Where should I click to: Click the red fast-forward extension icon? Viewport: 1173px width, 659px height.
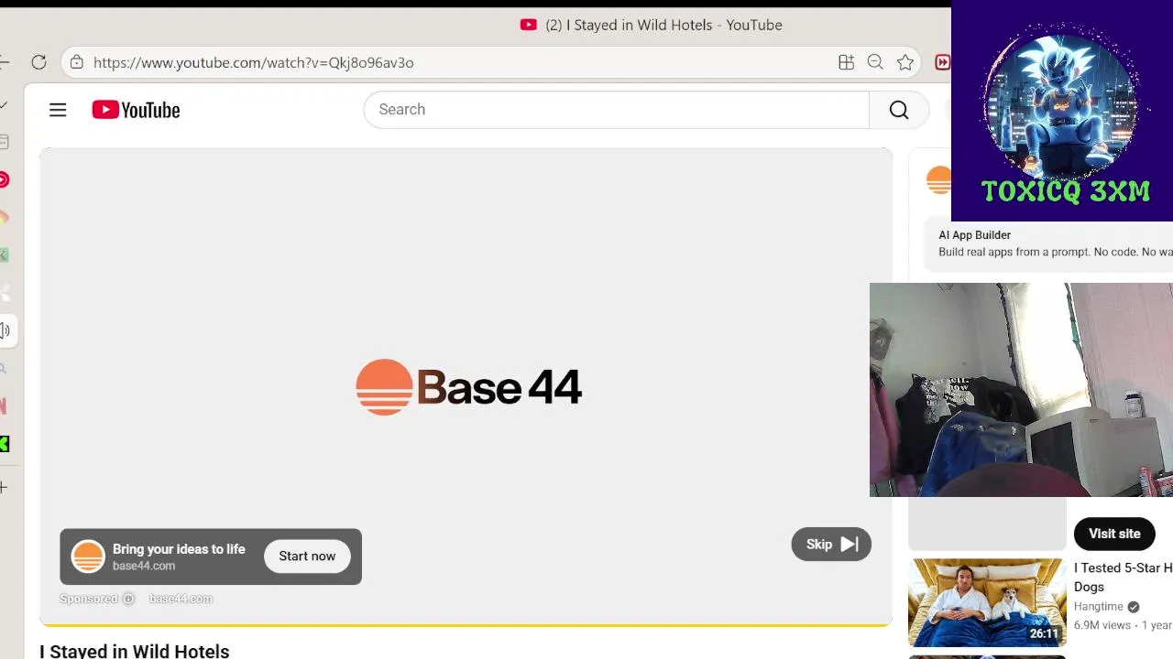(x=942, y=62)
